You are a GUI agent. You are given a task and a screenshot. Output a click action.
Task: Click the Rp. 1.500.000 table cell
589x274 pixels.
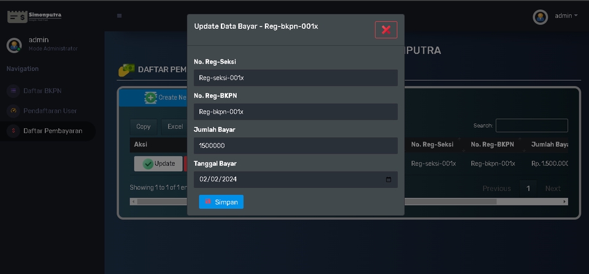tap(549, 164)
